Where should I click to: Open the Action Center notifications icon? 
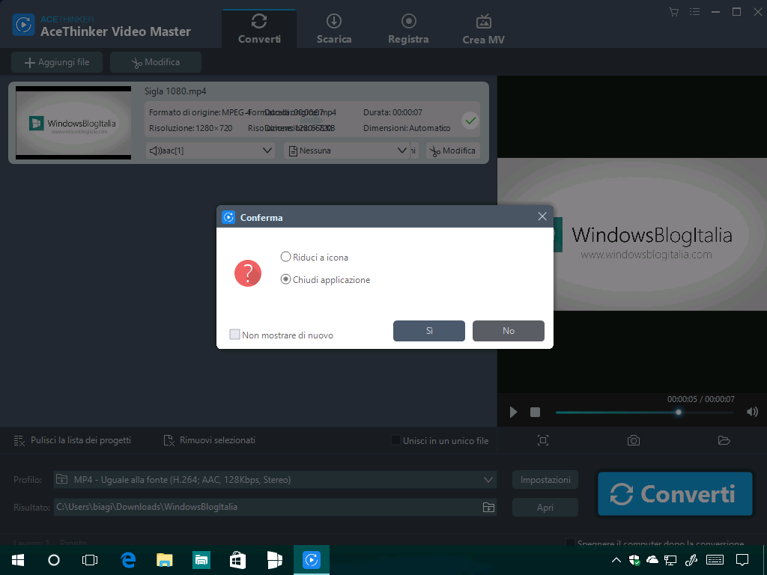tap(742, 560)
